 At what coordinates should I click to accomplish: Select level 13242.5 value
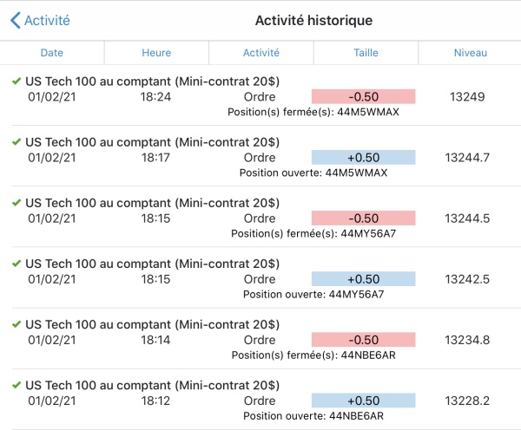(467, 278)
